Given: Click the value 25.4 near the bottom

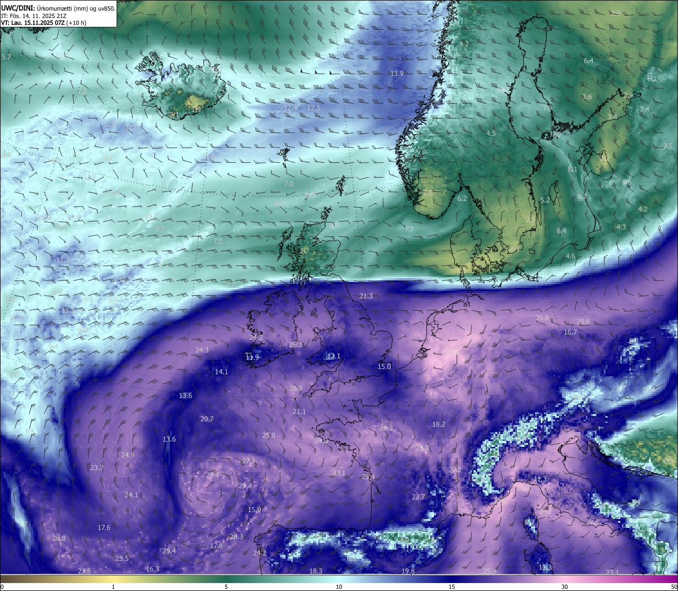Looking at the screenshot, I should click(x=169, y=551).
